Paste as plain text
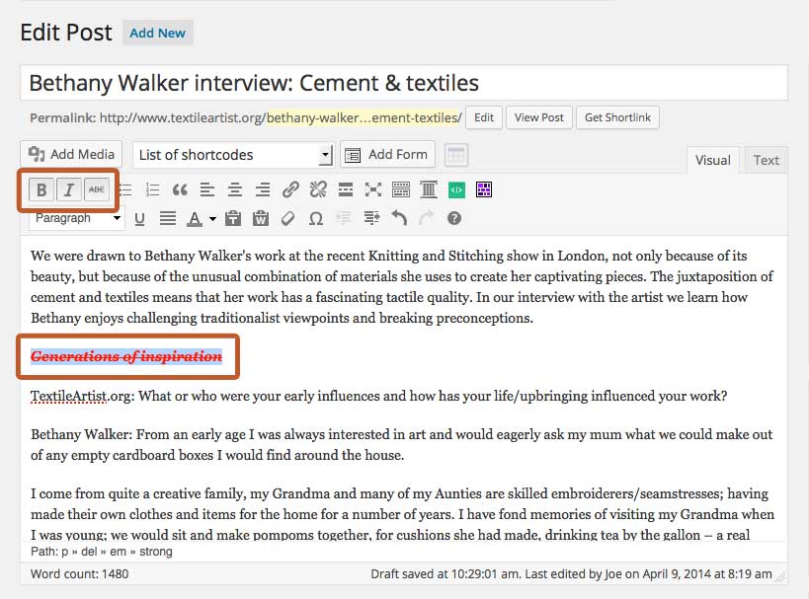Screen dimensions: 809x599 (233, 218)
